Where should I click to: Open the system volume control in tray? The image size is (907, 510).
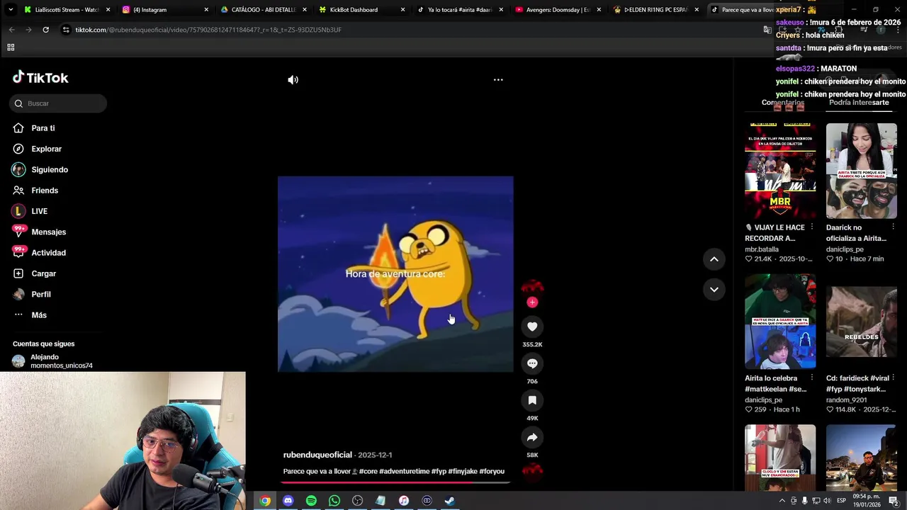pyautogui.click(x=826, y=501)
